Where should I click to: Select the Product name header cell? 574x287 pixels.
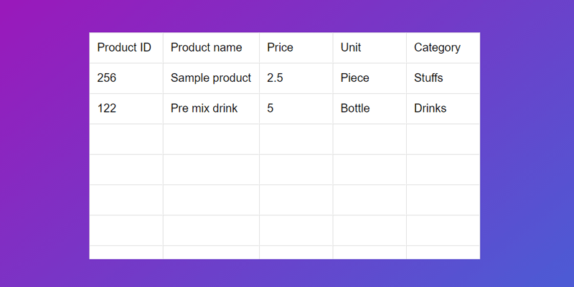coord(211,48)
